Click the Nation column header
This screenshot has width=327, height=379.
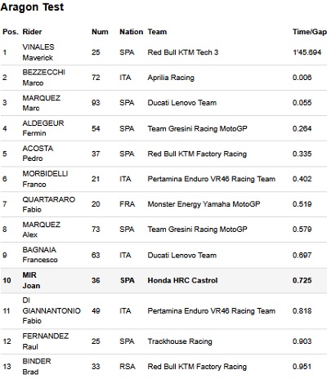(131, 32)
